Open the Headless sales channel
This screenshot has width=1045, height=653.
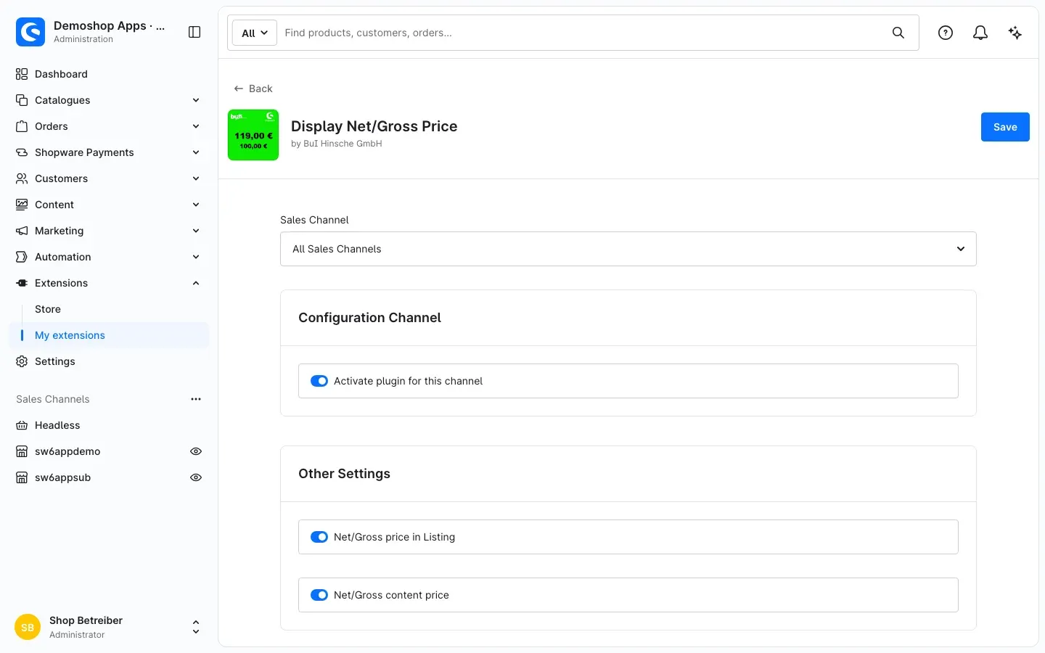coord(57,425)
